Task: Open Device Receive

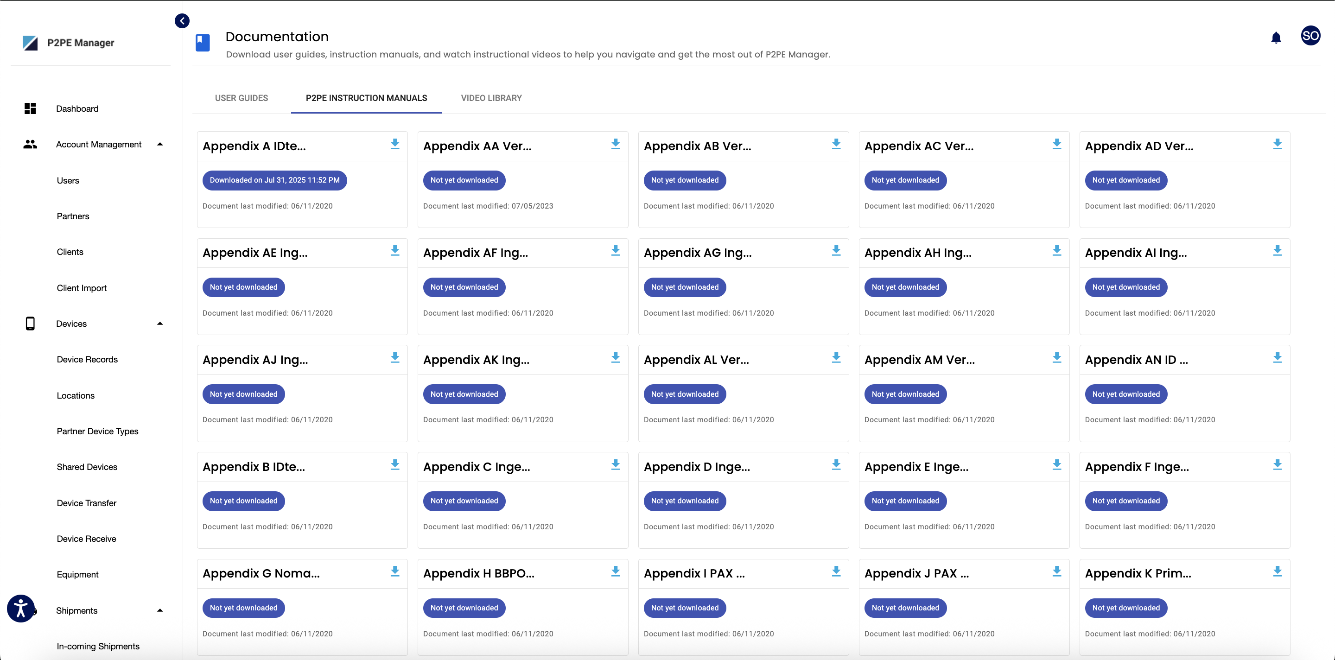Action: (x=87, y=539)
